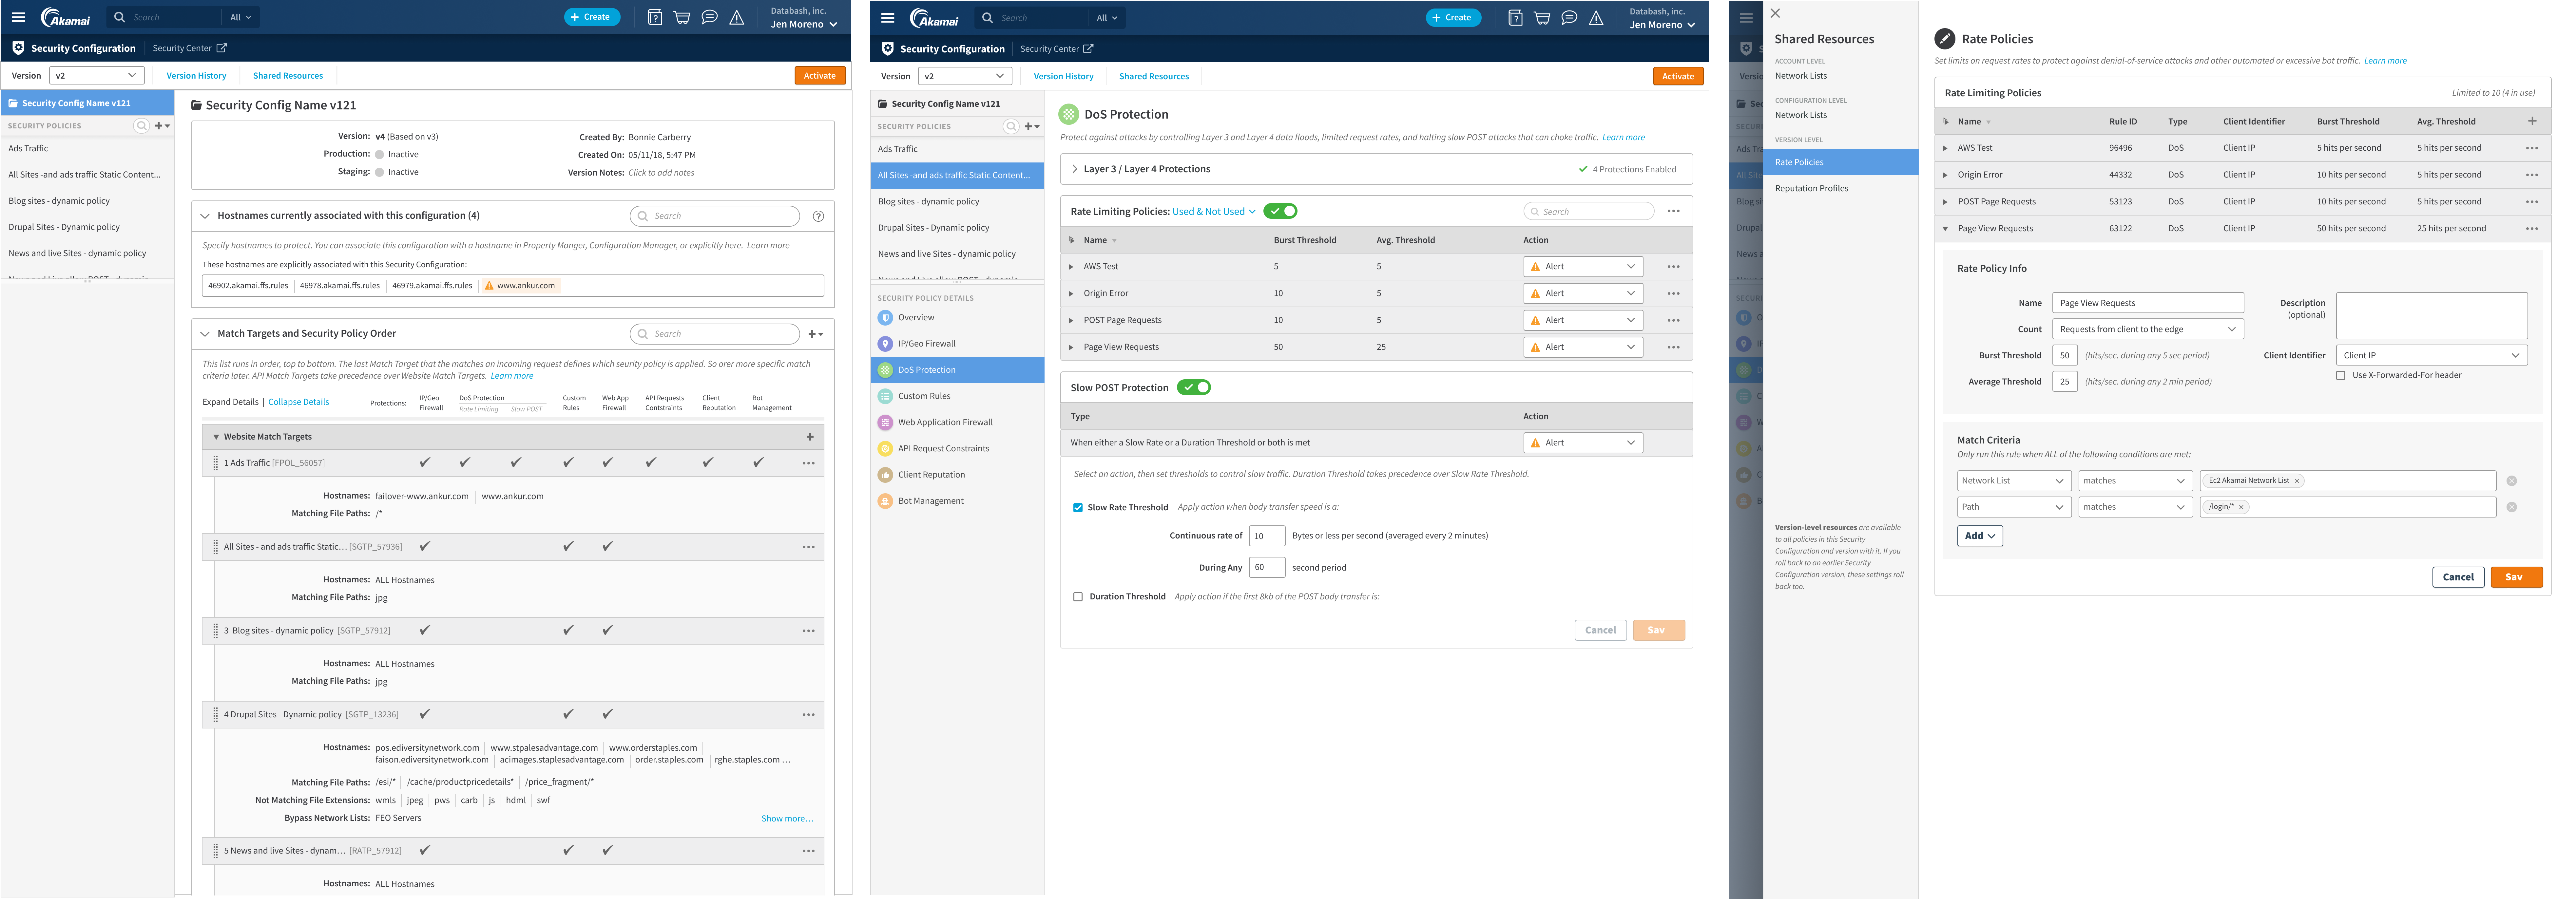2576x904 pixels.
Task: Open hamburger menu in Security Config overview window
Action: click(x=18, y=17)
